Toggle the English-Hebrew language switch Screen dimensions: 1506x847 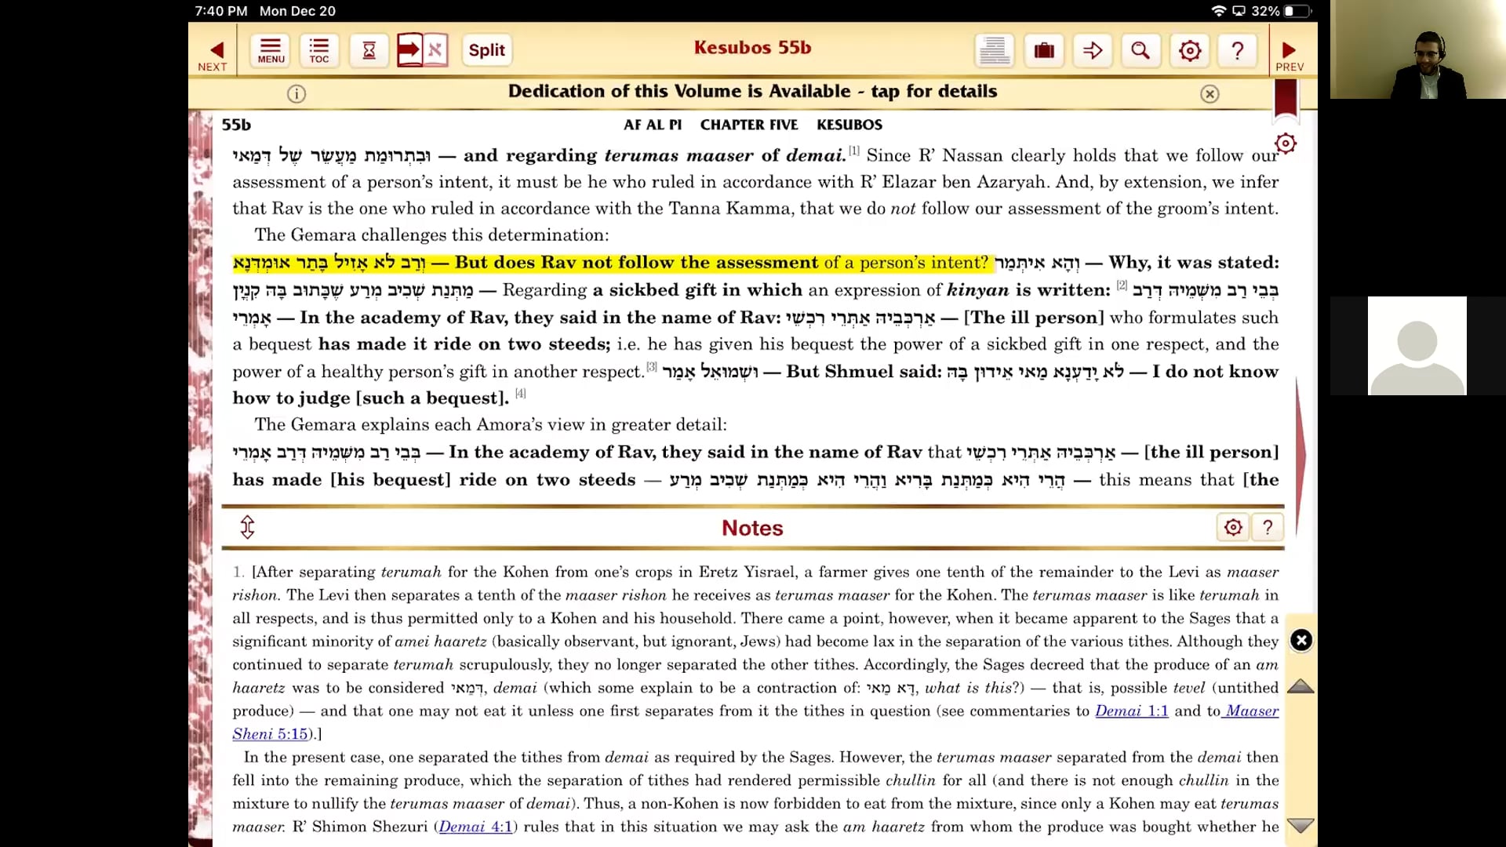click(x=422, y=50)
